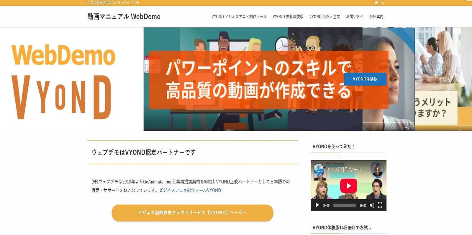The width and height of the screenshot is (472, 235).
Task: Click the VYOND体験版14日無料でお試し heading
Action: point(342,227)
